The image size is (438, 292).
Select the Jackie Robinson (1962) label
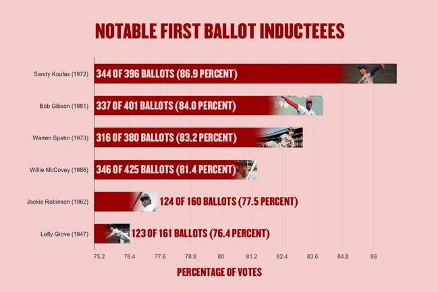pos(57,202)
